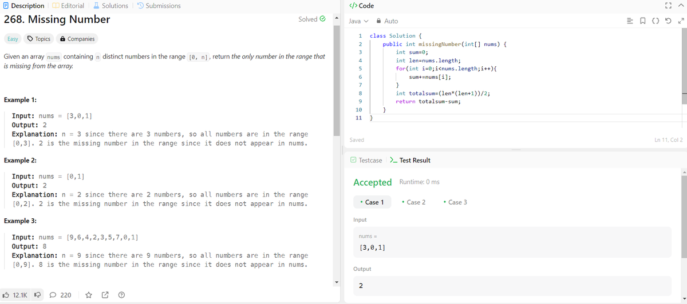The height and width of the screenshot is (304, 687).
Task: Select the Test Result tab
Action: click(x=410, y=161)
